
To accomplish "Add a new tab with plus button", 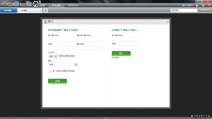I will [x=46, y=10].
